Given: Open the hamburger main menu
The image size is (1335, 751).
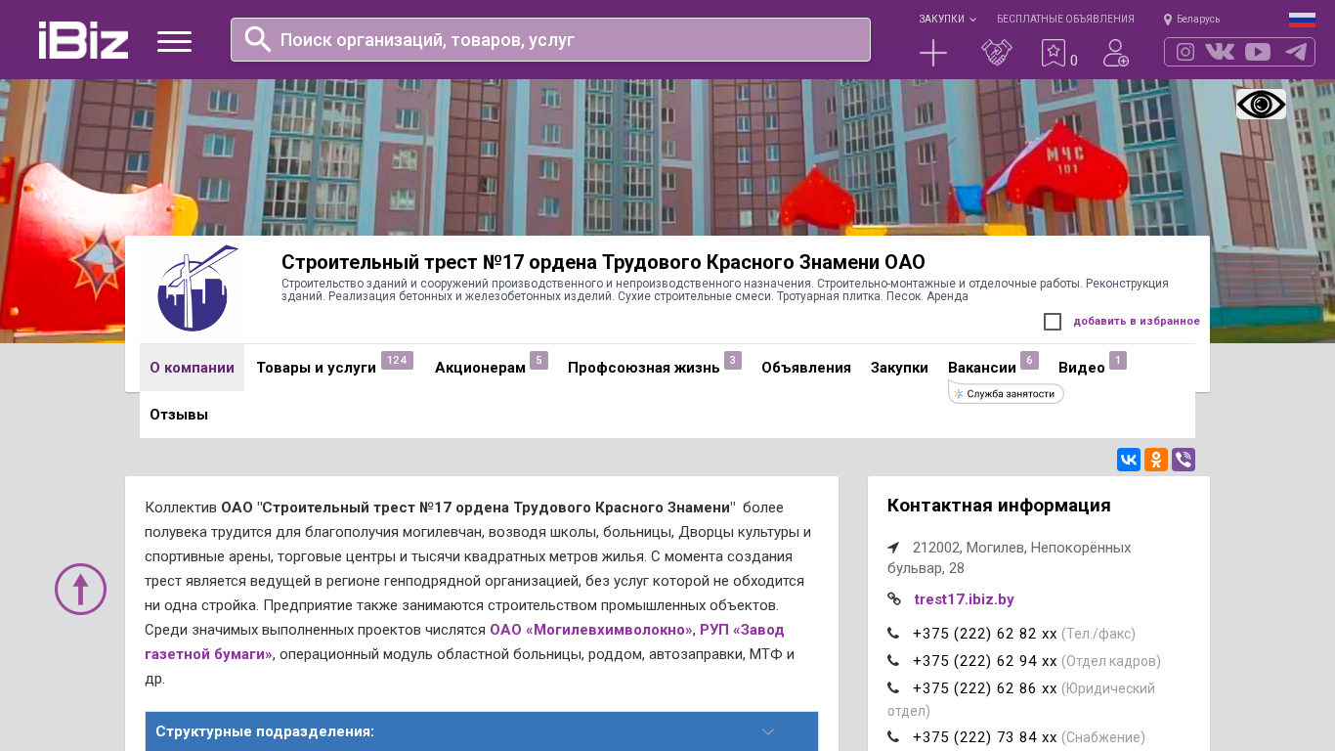Looking at the screenshot, I should click(x=174, y=41).
